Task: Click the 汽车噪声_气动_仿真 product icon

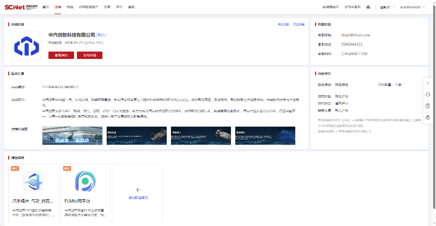Action: coord(33,181)
